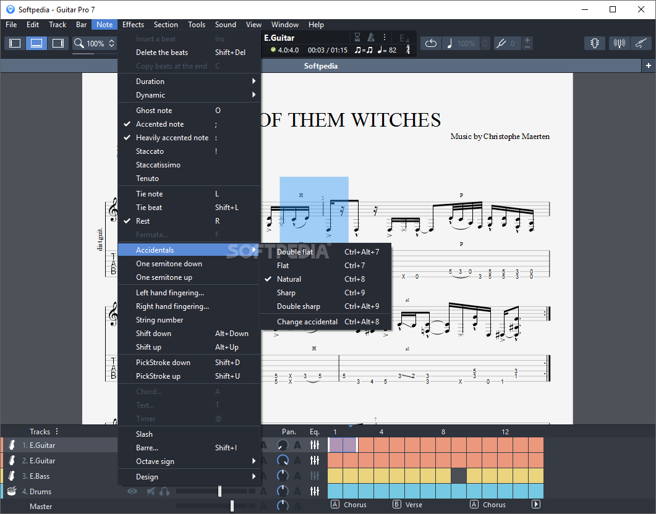Open the Sound menu
The height and width of the screenshot is (514, 656).
click(226, 25)
